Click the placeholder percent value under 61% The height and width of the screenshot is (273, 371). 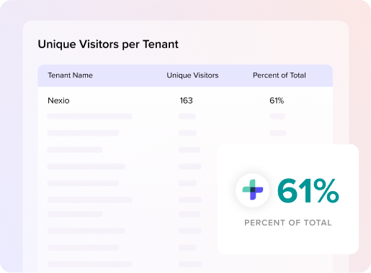(277, 116)
